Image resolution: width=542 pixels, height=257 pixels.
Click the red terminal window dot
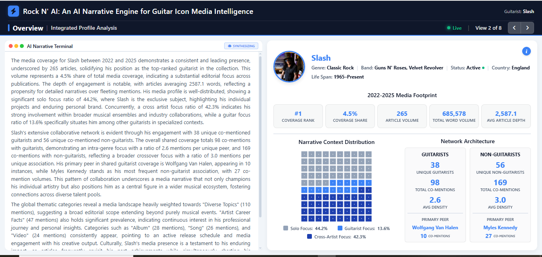click(x=11, y=46)
